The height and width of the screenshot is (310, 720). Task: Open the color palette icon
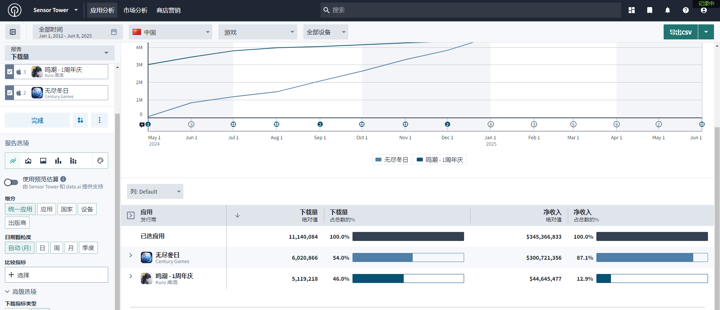[100, 161]
